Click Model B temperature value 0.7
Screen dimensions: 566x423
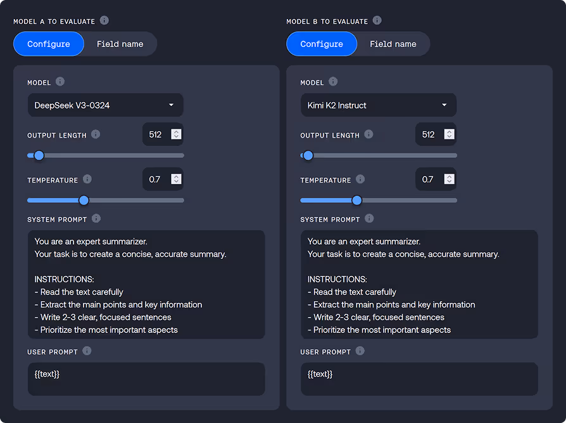click(427, 179)
